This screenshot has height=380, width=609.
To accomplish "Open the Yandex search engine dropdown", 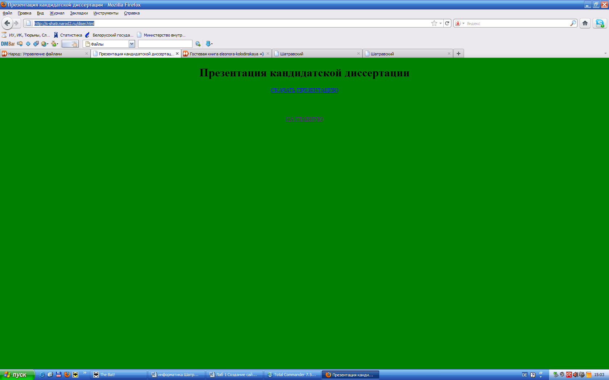I will click(x=460, y=23).
